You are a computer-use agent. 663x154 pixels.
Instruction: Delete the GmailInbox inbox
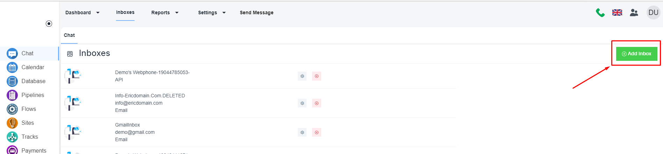tap(317, 132)
